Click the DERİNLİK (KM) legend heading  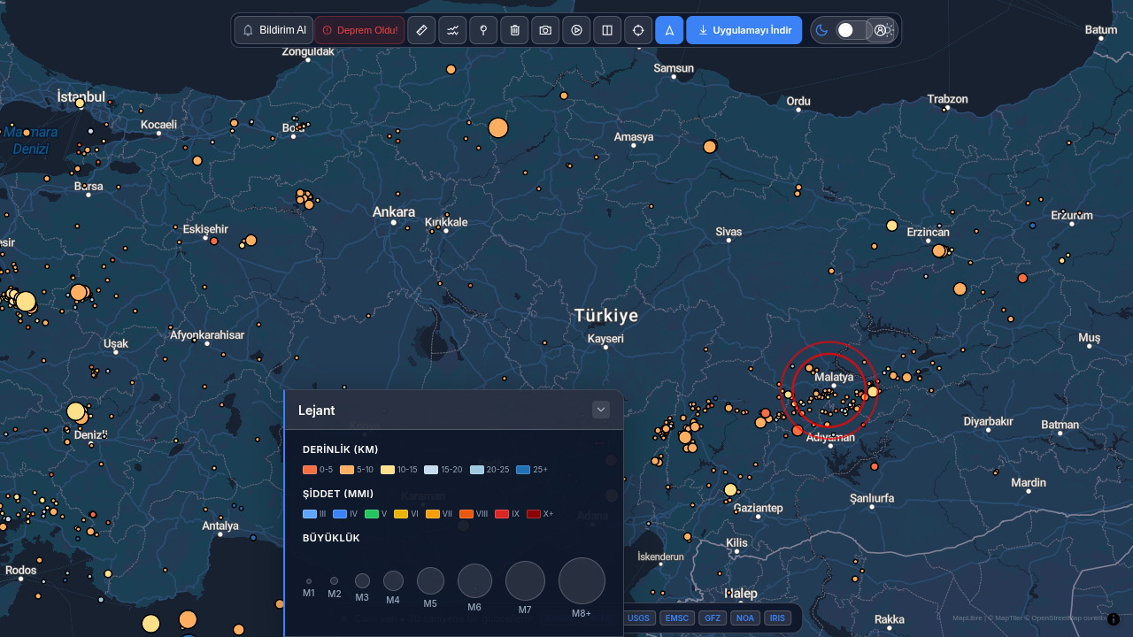(340, 449)
